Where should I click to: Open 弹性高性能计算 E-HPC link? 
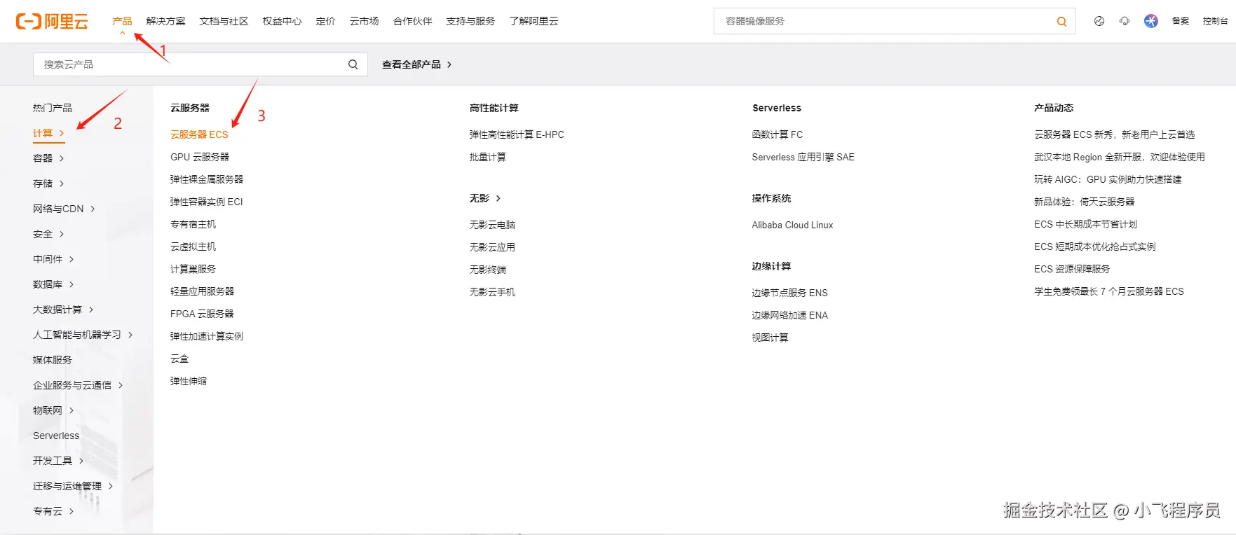click(x=517, y=134)
